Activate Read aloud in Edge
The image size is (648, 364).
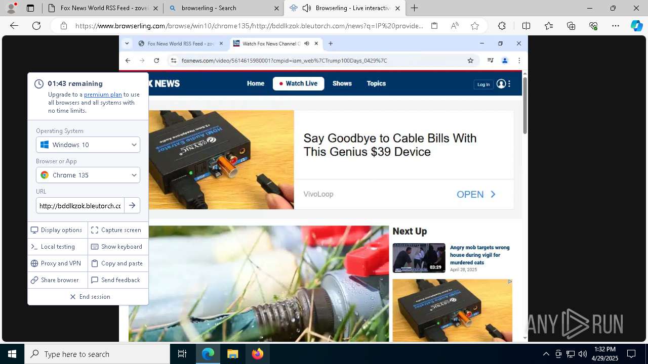[455, 26]
